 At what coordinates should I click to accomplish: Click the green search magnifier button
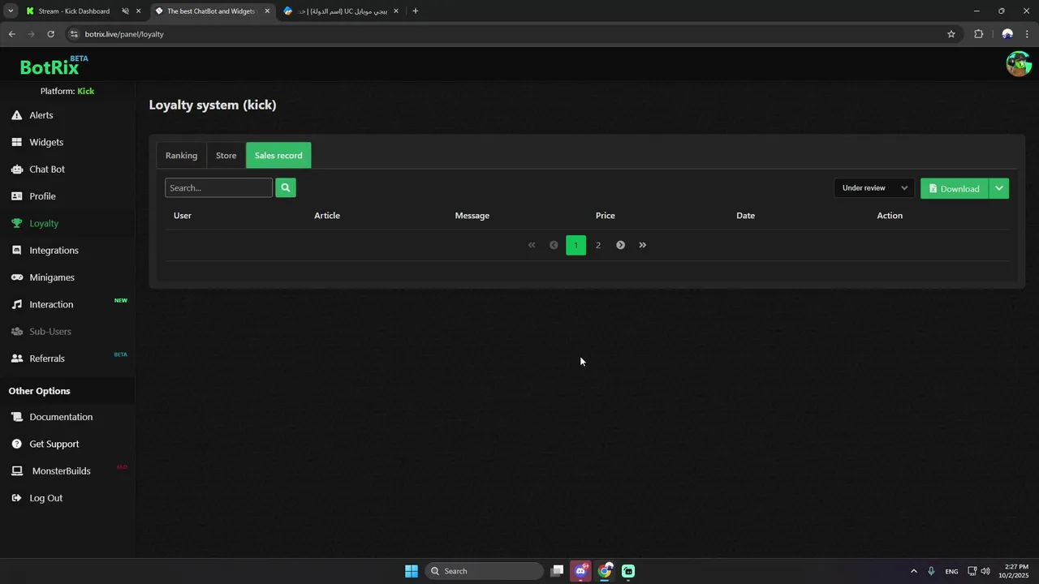point(286,187)
